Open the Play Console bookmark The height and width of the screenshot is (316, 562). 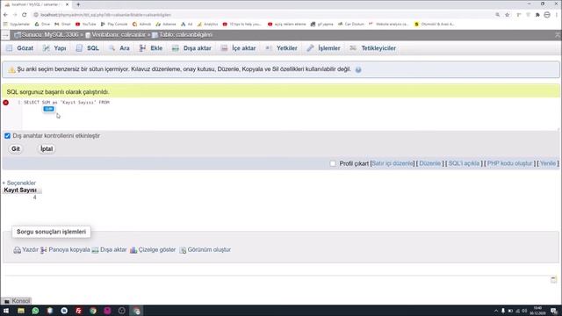(x=114, y=24)
